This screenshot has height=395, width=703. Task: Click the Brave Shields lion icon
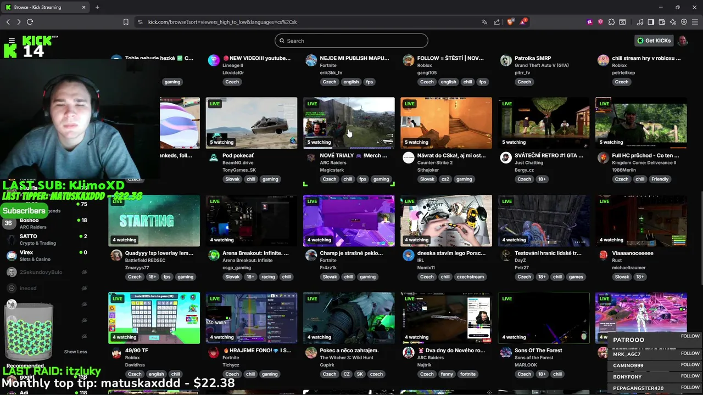[510, 22]
